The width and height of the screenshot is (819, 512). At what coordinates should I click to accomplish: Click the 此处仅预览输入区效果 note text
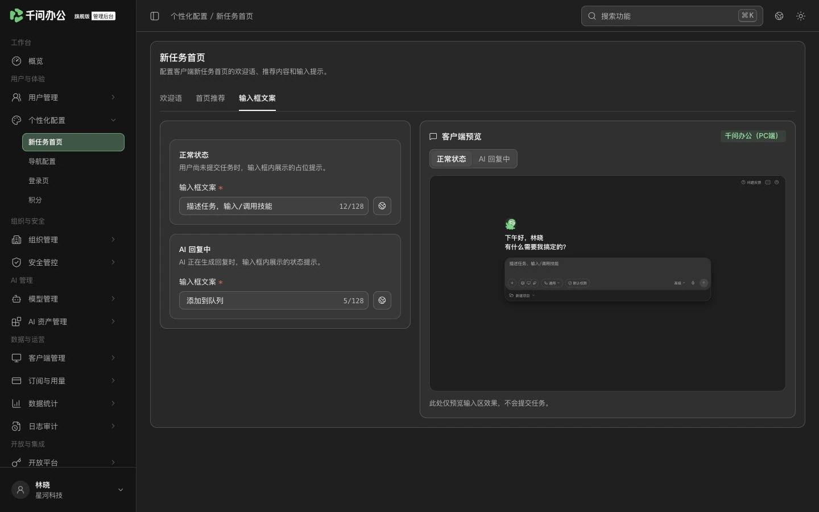(489, 403)
